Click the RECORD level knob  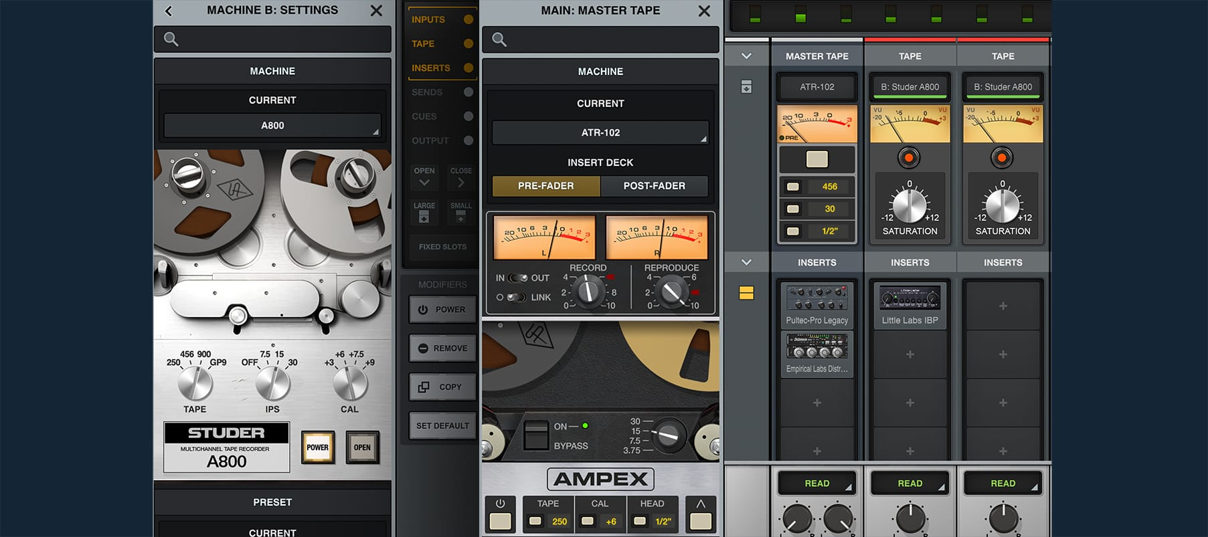[589, 292]
